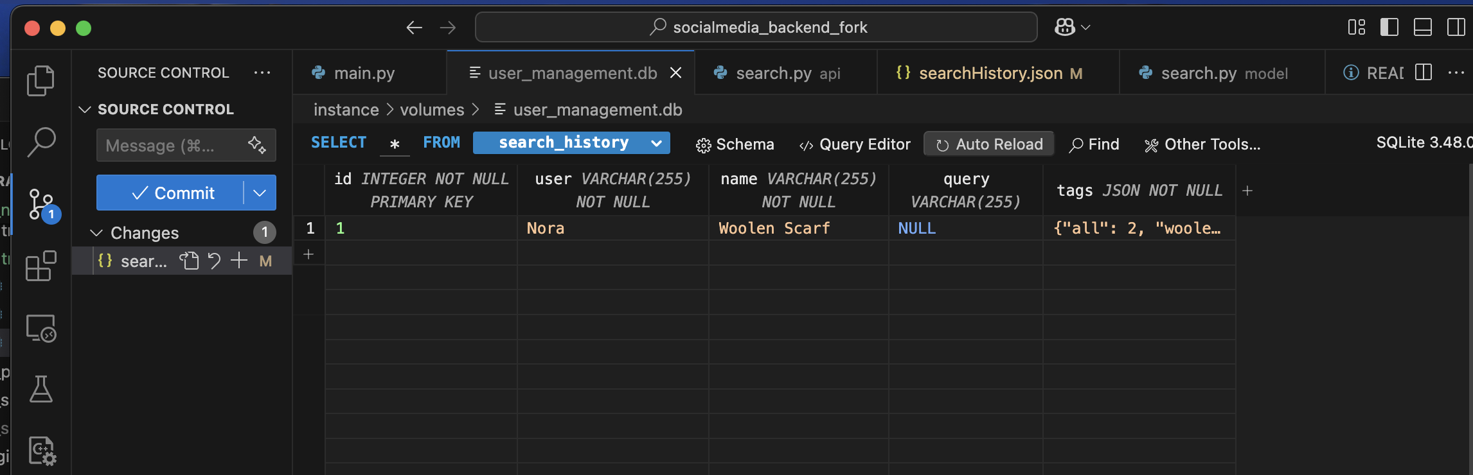Screen dimensions: 1473x475
Task: Open the bottom activity bar gear-file icon
Action: 42,451
